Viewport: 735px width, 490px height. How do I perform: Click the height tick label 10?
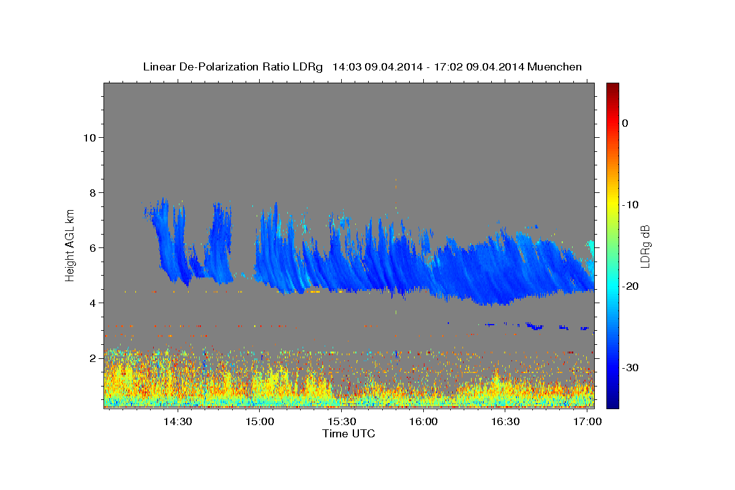[89, 137]
